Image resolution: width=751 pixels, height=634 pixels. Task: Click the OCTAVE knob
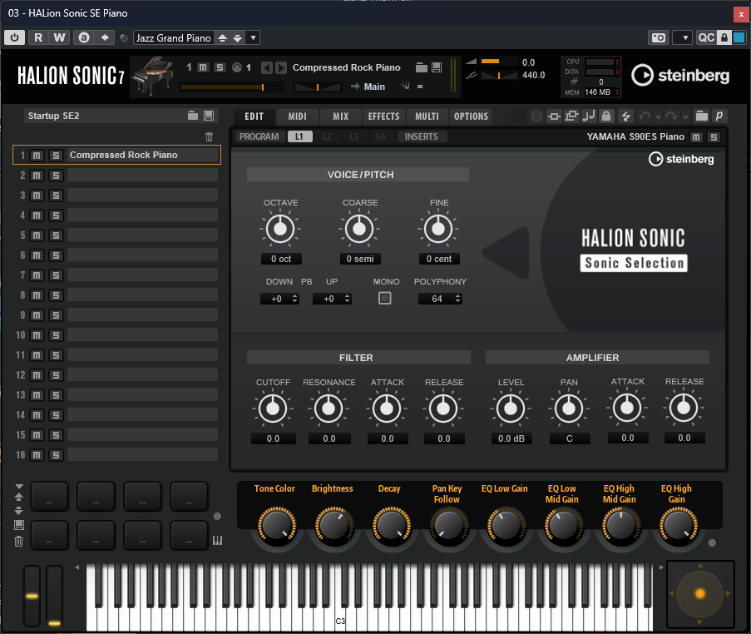(280, 229)
